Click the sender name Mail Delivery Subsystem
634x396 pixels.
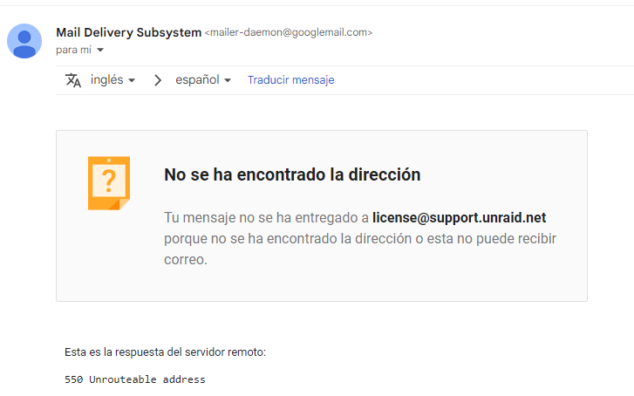128,32
